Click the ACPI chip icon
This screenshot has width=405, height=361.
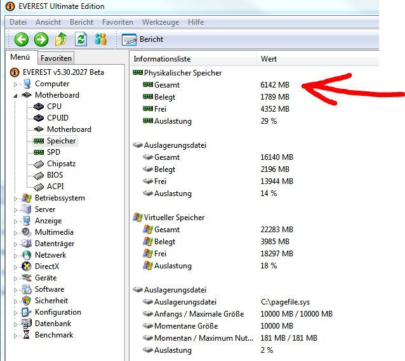coord(39,187)
